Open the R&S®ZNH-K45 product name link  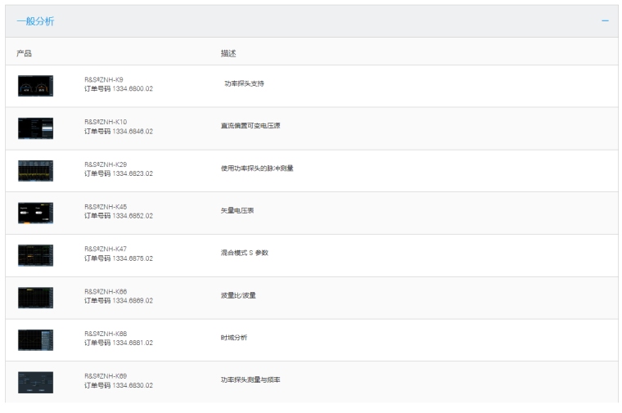pos(106,207)
